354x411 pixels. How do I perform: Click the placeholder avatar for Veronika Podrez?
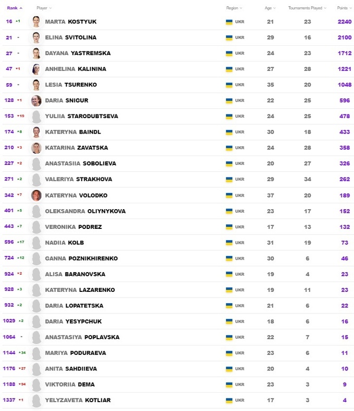36,227
